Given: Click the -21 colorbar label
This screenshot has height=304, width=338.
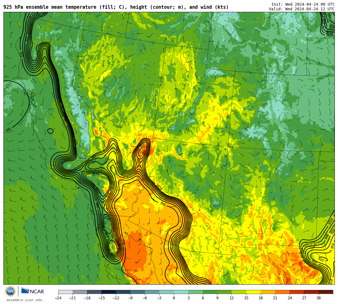Looking at the screenshot, I should point(73,298).
